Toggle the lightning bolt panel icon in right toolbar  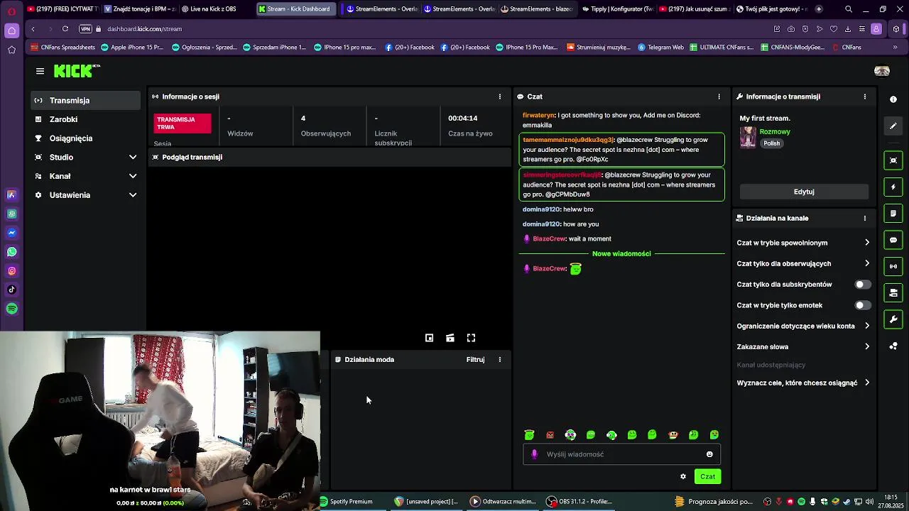coord(893,187)
